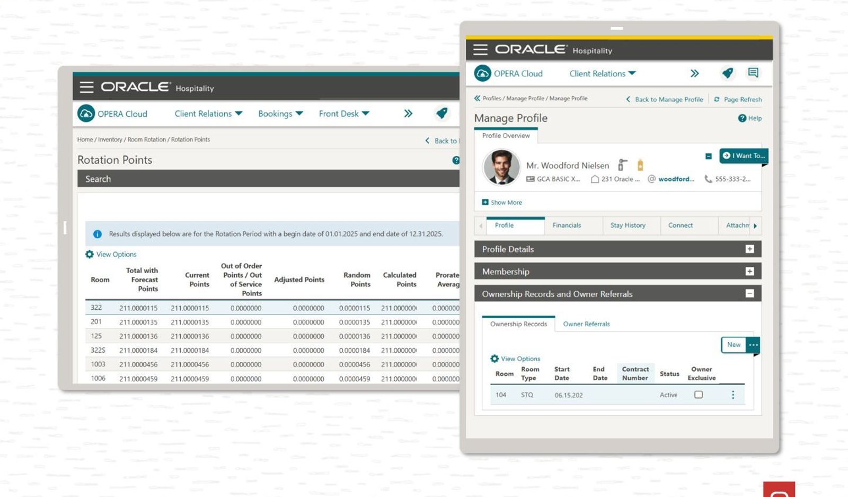Click home address icon beside 231 Oracle
Screen dimensions: 848x497
coord(595,179)
